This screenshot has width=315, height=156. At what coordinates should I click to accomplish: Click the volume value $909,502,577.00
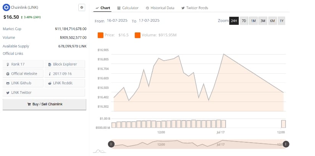pos(73,37)
